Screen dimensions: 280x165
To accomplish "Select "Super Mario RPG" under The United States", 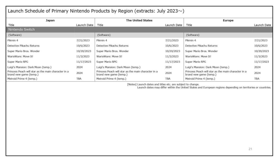I will click(107, 62).
